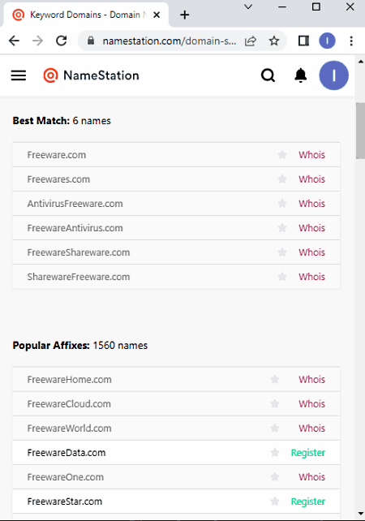Register the FreewareStar.com domain
This screenshot has width=365, height=521.
(x=308, y=501)
